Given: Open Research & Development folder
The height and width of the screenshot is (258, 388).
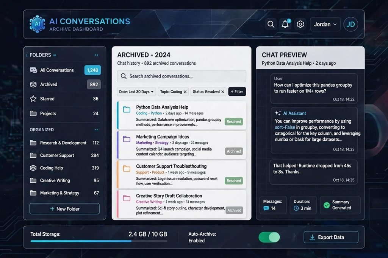Looking at the screenshot, I should coord(65,143).
